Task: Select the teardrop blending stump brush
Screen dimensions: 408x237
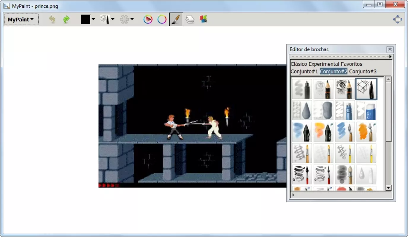Action: pos(302,110)
